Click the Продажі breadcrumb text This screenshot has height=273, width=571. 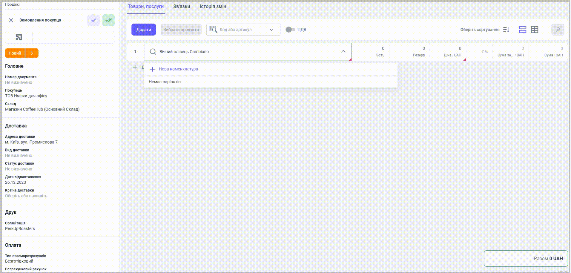click(12, 4)
